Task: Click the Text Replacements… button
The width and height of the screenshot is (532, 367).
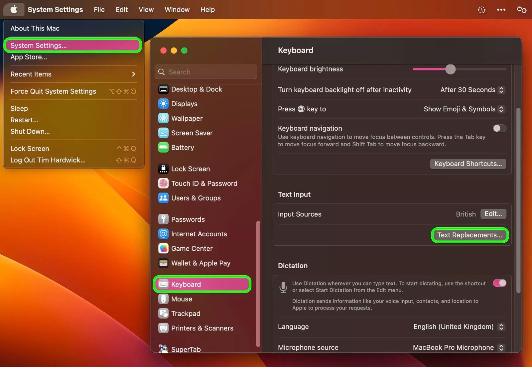Action: click(469, 235)
